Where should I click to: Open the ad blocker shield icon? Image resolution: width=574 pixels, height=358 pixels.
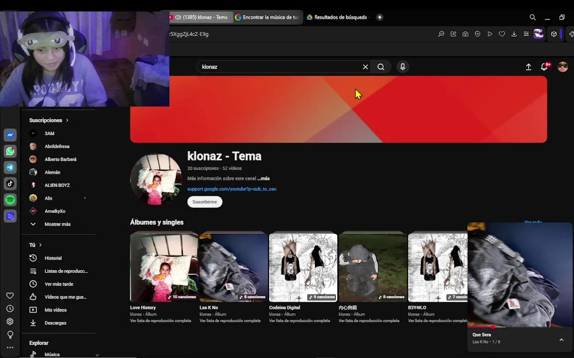click(477, 34)
